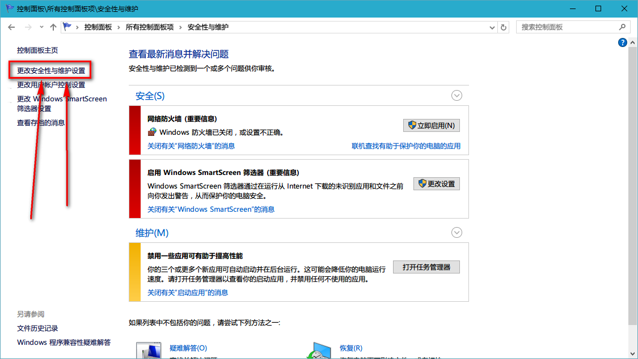Open the recent locations dropdown arrow

coord(41,27)
